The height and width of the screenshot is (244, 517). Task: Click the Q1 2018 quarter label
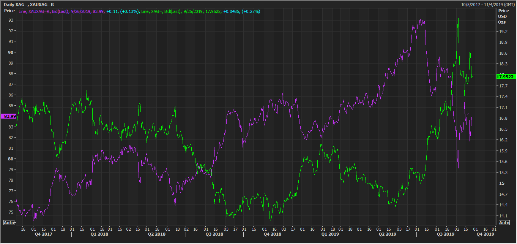(x=99, y=234)
